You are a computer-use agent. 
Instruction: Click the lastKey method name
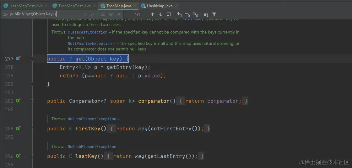(86, 156)
